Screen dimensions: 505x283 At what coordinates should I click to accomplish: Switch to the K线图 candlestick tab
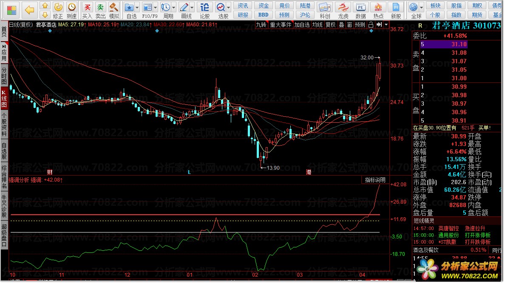tap(4, 99)
